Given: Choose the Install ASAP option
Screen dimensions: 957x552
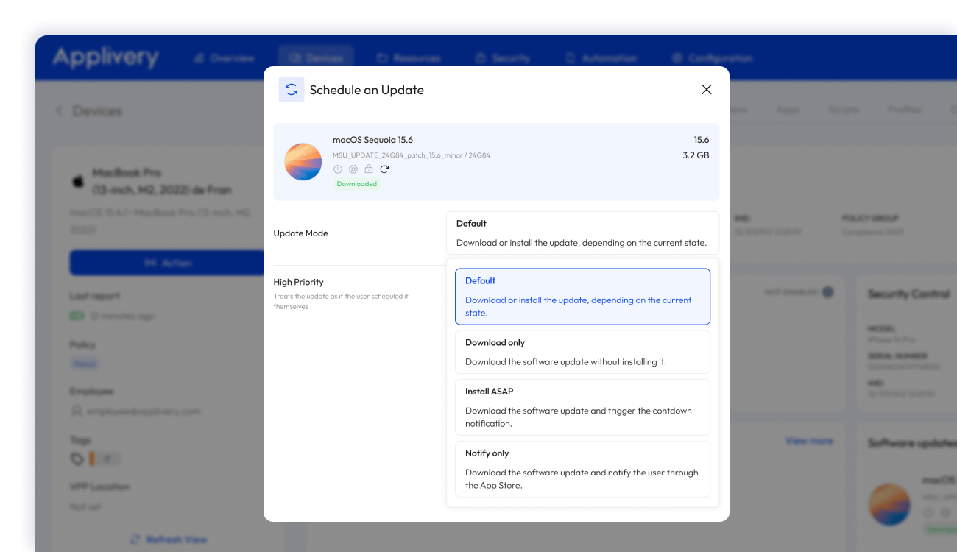Looking at the screenshot, I should (x=582, y=407).
